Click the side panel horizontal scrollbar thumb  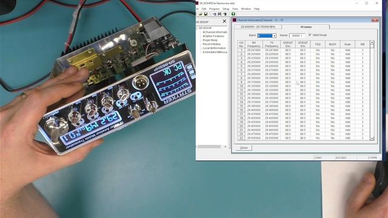point(209,147)
